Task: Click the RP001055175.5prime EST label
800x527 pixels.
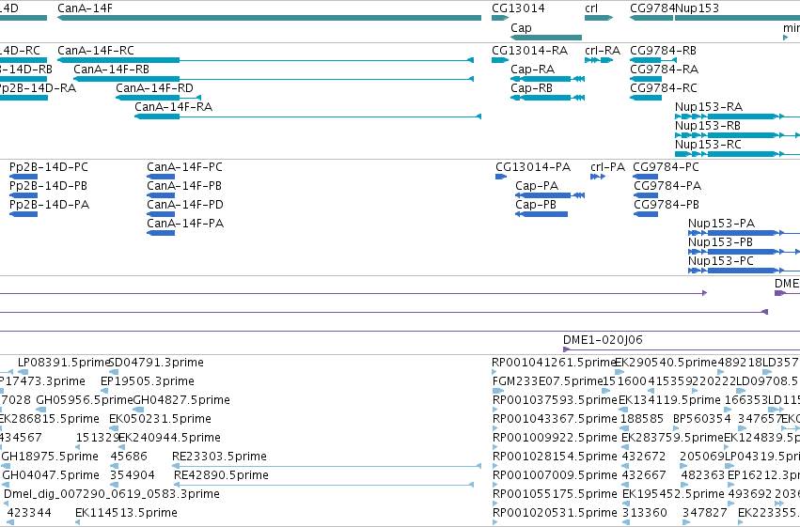Action: 555,494
